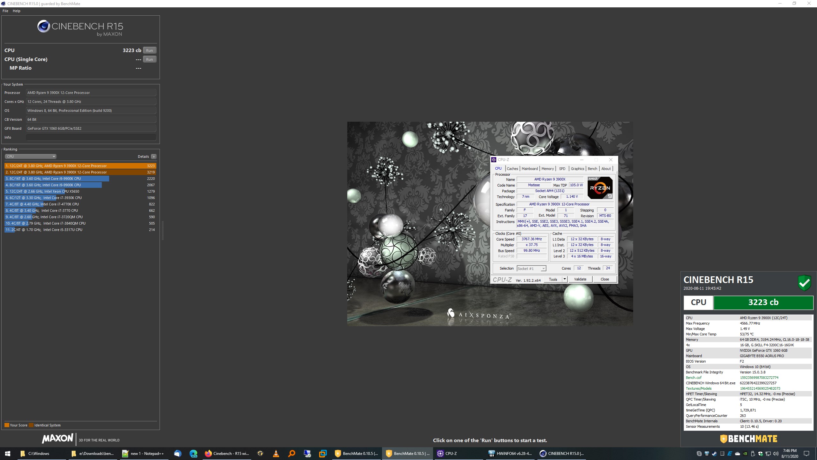Open Windows Security shield tray icon
The height and width of the screenshot is (460, 817).
[761, 454]
